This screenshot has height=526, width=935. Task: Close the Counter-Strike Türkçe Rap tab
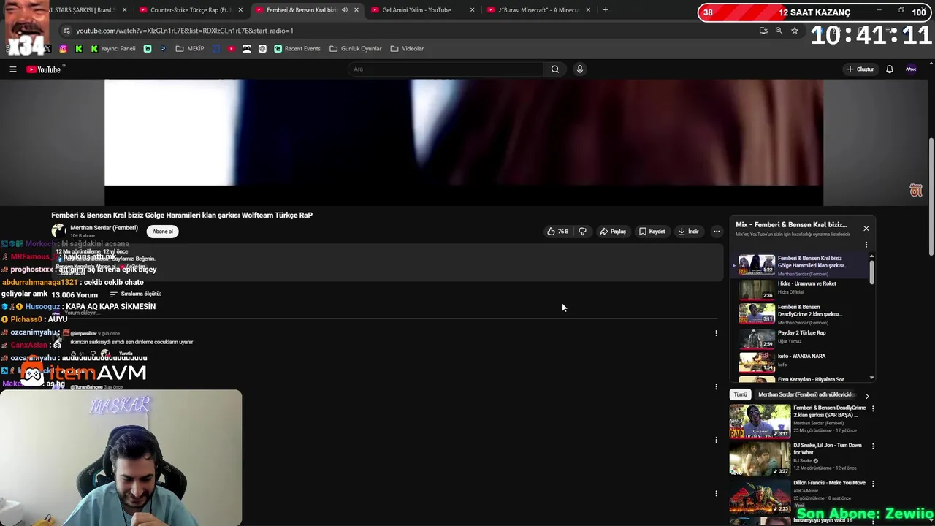[240, 10]
